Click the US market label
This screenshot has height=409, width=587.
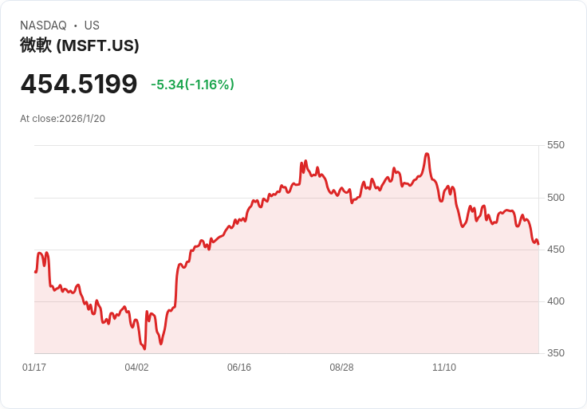tap(92, 25)
